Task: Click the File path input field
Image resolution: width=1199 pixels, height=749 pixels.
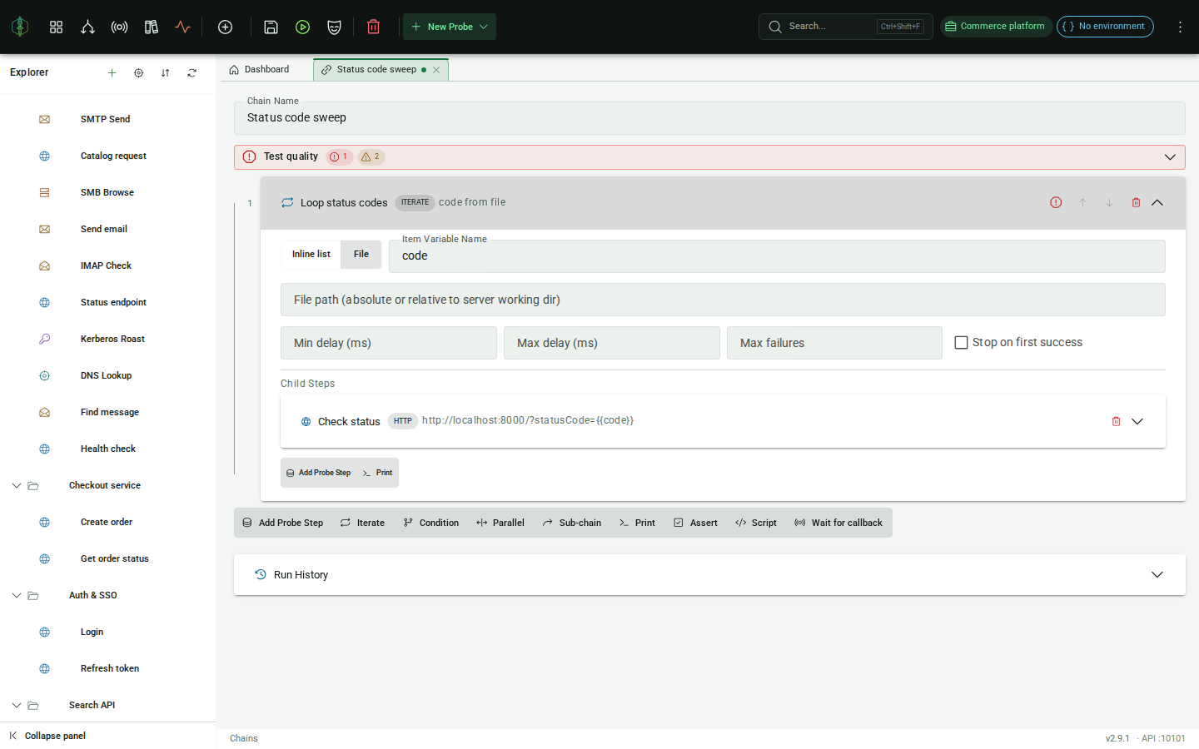Action: [723, 300]
